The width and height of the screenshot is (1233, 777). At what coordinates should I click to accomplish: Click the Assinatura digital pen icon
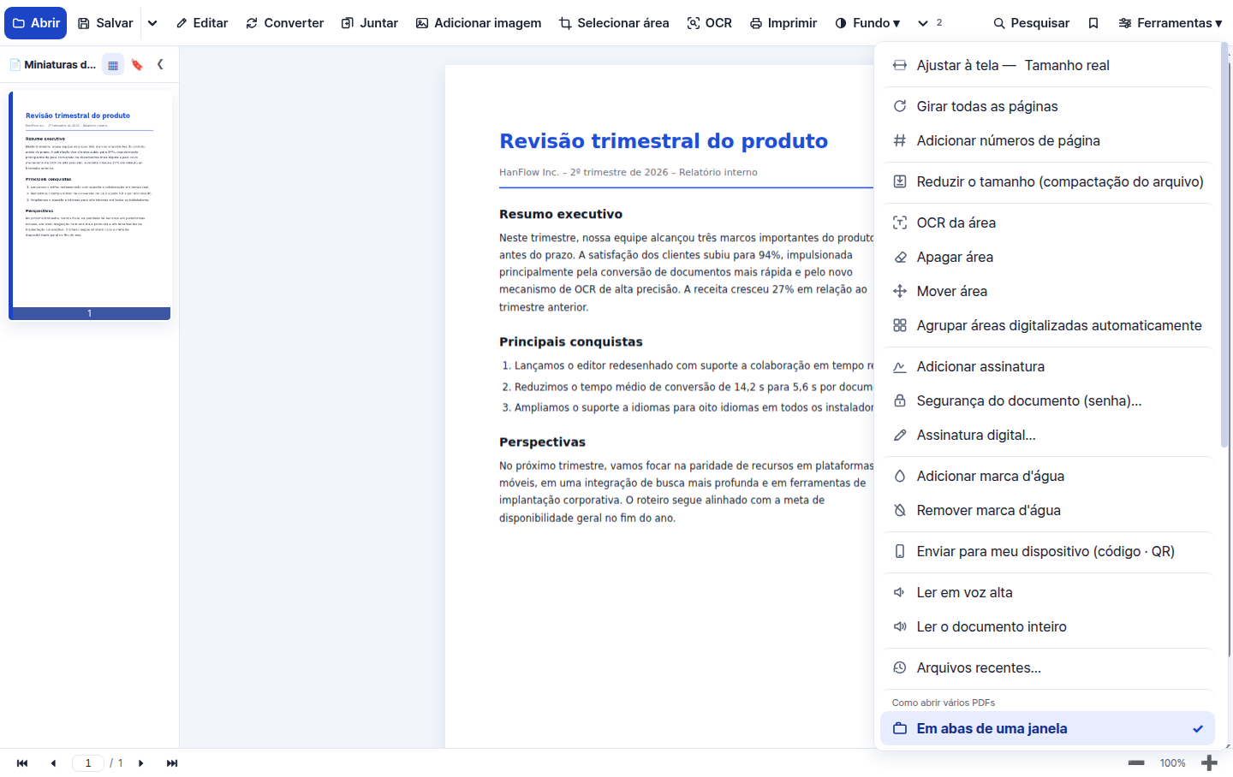tap(900, 435)
